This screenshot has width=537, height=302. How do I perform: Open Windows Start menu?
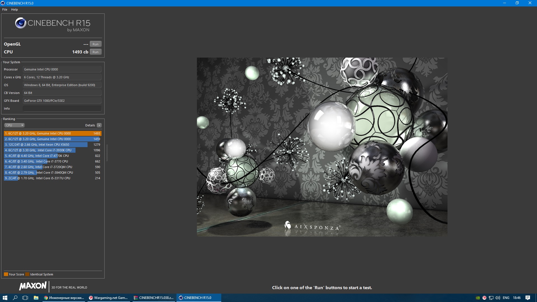click(x=5, y=298)
